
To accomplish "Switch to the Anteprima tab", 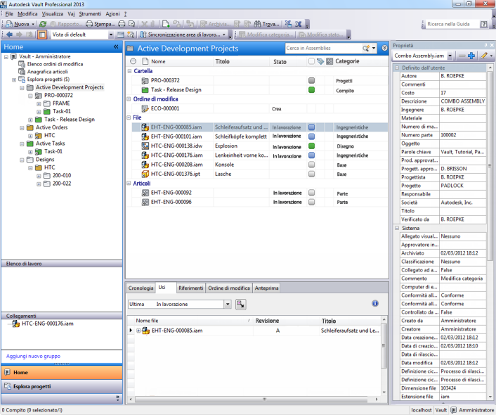I will click(267, 288).
